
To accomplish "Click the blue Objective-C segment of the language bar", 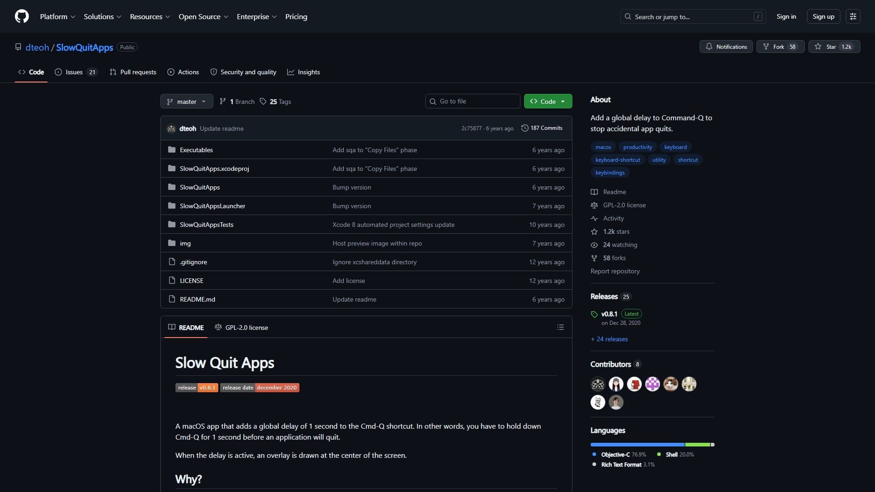I will [x=637, y=445].
